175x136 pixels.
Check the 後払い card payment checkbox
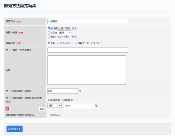coord(49,36)
